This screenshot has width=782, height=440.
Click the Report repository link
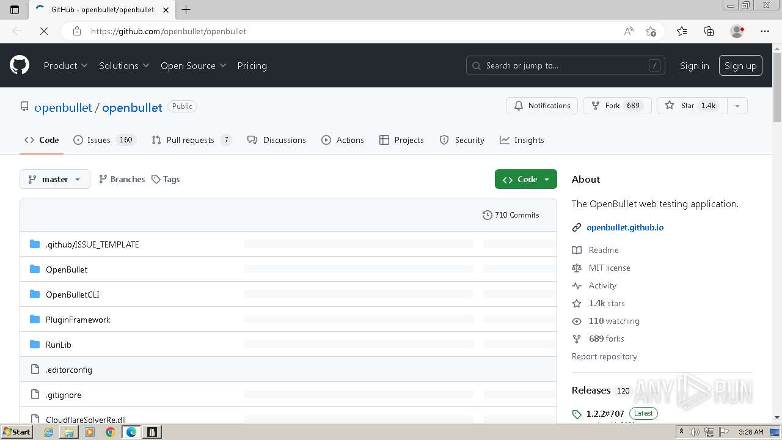(x=604, y=356)
